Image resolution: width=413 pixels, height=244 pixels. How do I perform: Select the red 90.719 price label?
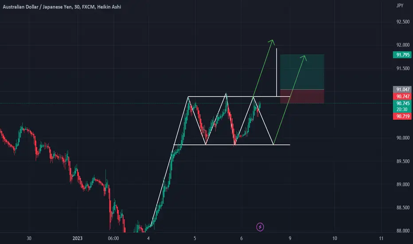402,116
